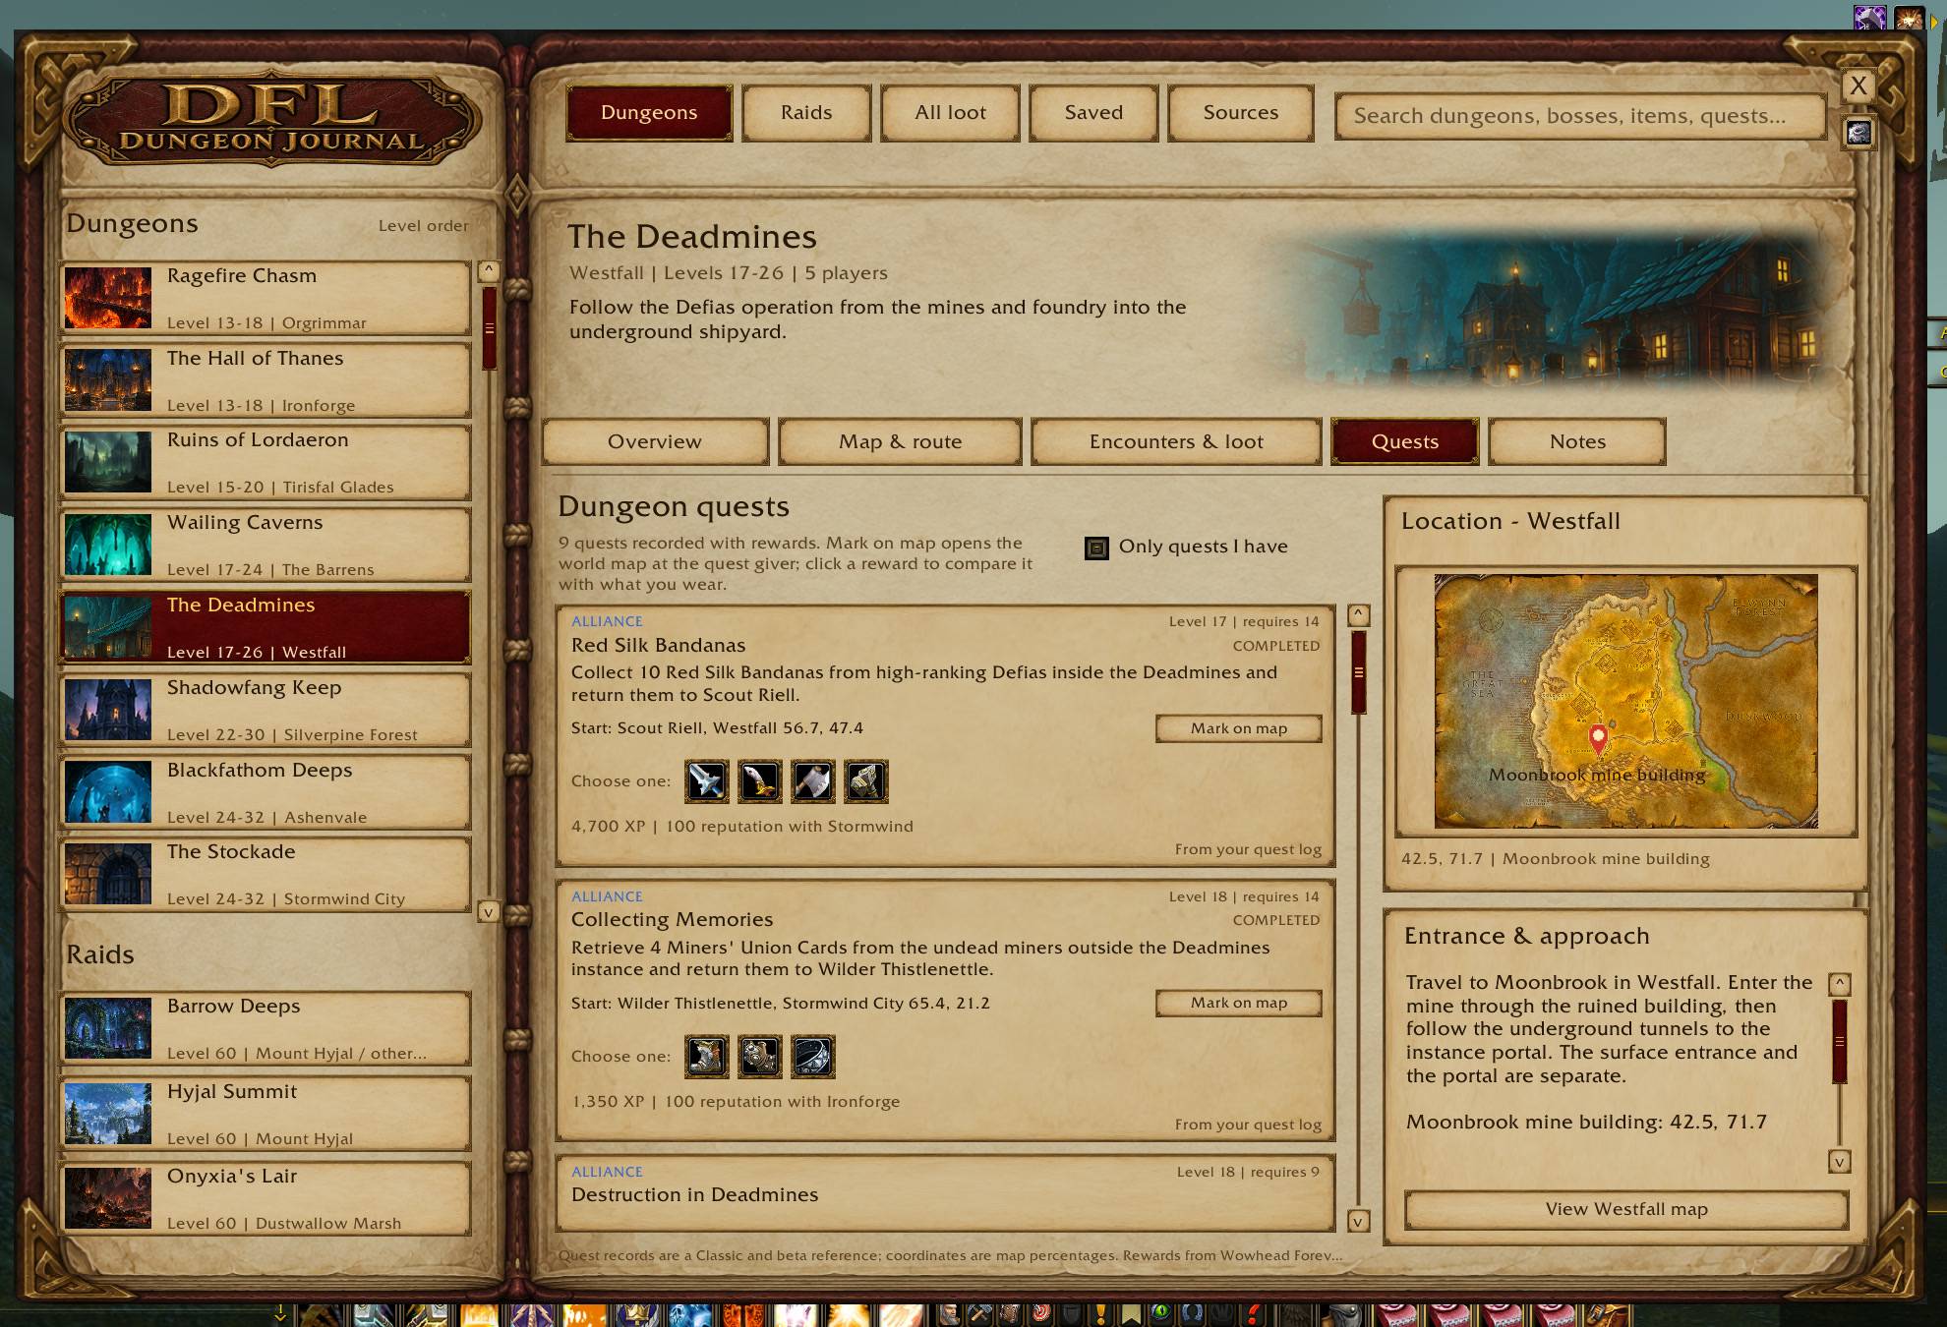
Task: Click the purple hammer buff icon
Action: pyautogui.click(x=1869, y=17)
